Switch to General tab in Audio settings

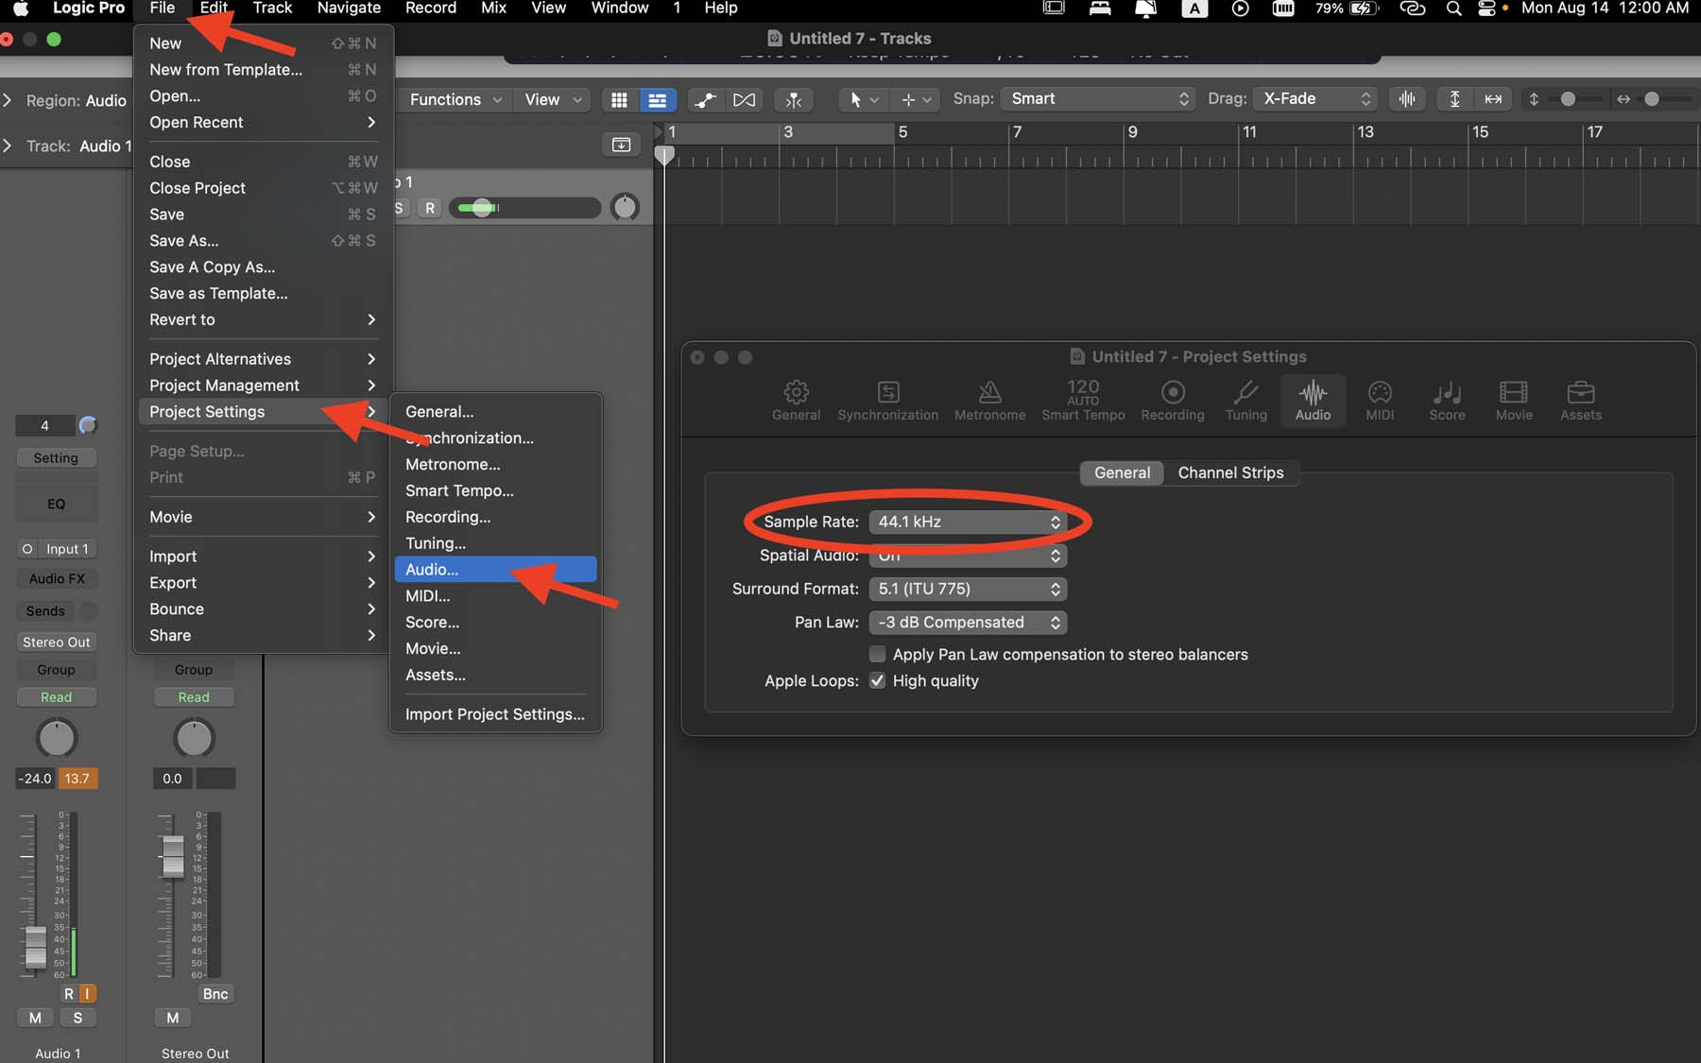pos(1122,472)
